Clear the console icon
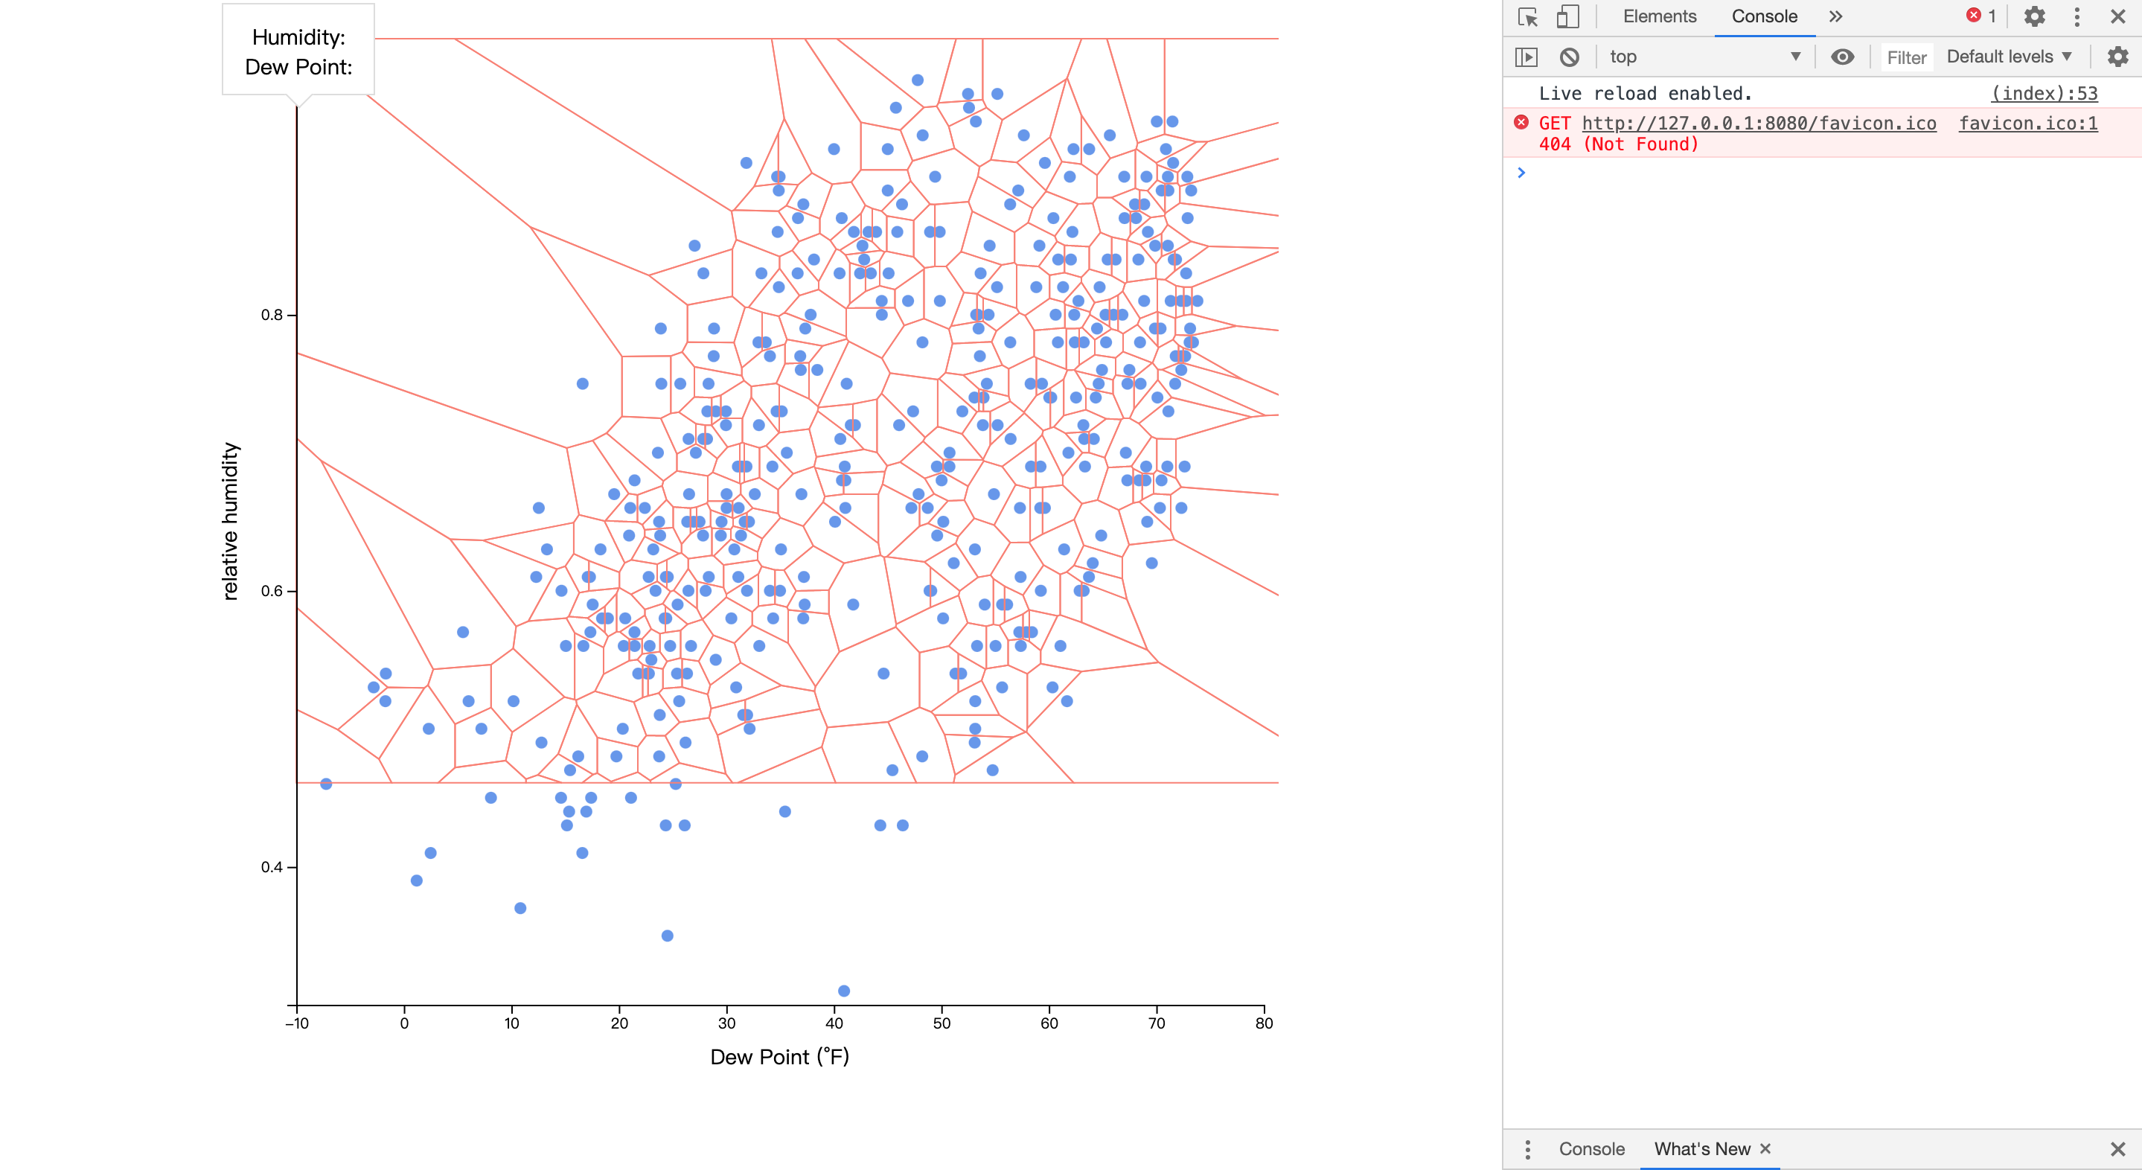2142x1170 pixels. coord(1569,57)
